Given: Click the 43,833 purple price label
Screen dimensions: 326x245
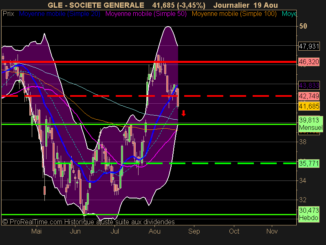Looking at the screenshot, I should [309, 85].
